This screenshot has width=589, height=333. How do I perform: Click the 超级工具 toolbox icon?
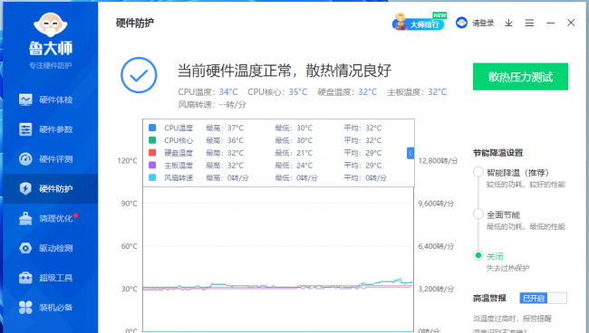click(x=25, y=278)
